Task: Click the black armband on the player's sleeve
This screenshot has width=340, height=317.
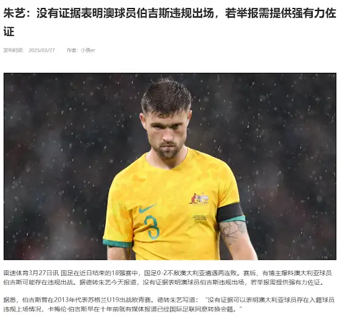Action: pyautogui.click(x=230, y=213)
